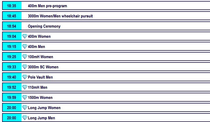Click the diamond icon beside 400m Men
This screenshot has height=122, width=210.
pos(25,46)
